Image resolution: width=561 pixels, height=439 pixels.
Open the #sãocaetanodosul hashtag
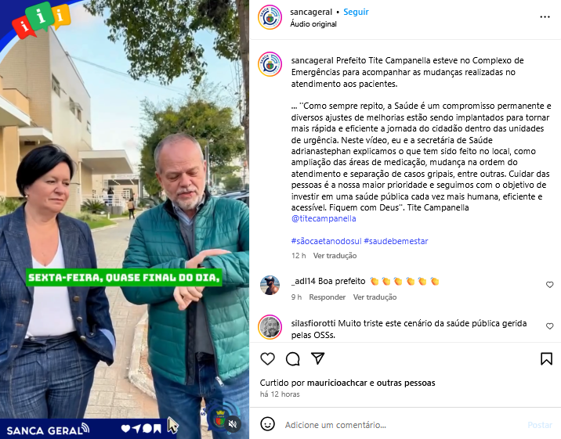(x=326, y=241)
